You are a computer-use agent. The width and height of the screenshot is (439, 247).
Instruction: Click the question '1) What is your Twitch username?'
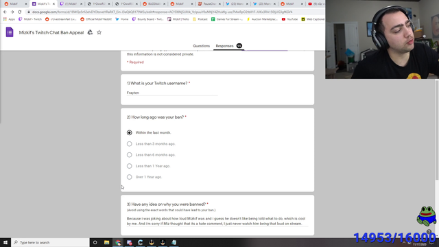click(x=158, y=84)
